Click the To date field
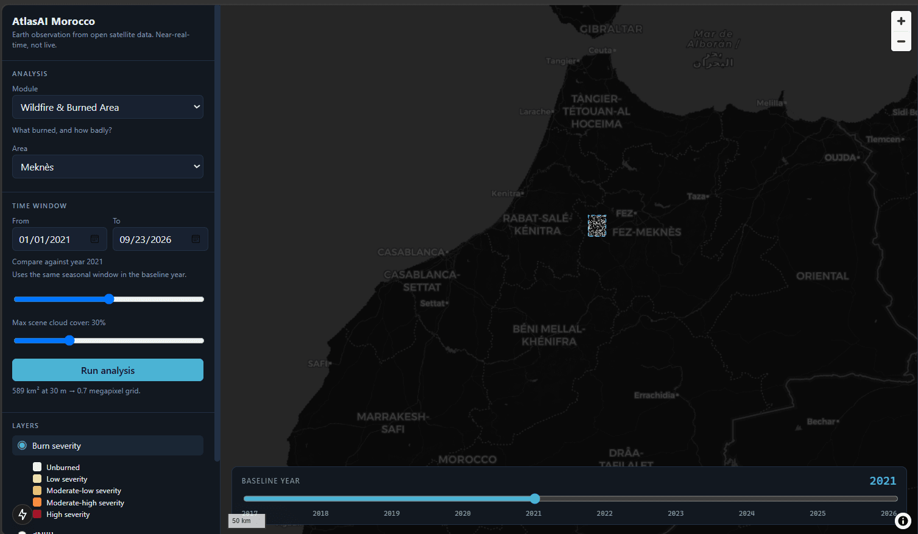This screenshot has width=918, height=534. [160, 239]
